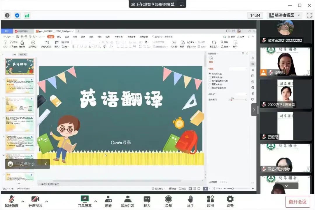Screen dimensions: 315x210
Task: Expand audio options arrow next to unmute
Action: 23,201
